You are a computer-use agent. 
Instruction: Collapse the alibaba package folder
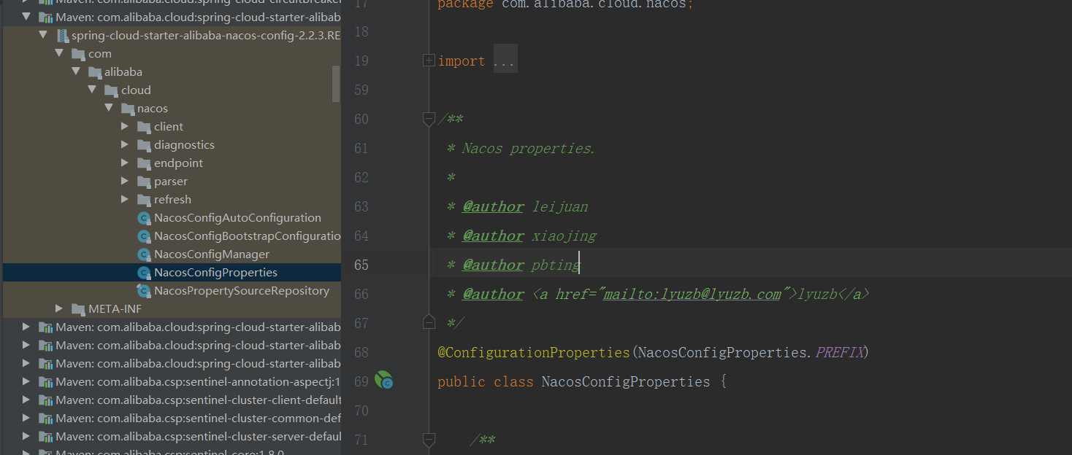coord(76,72)
